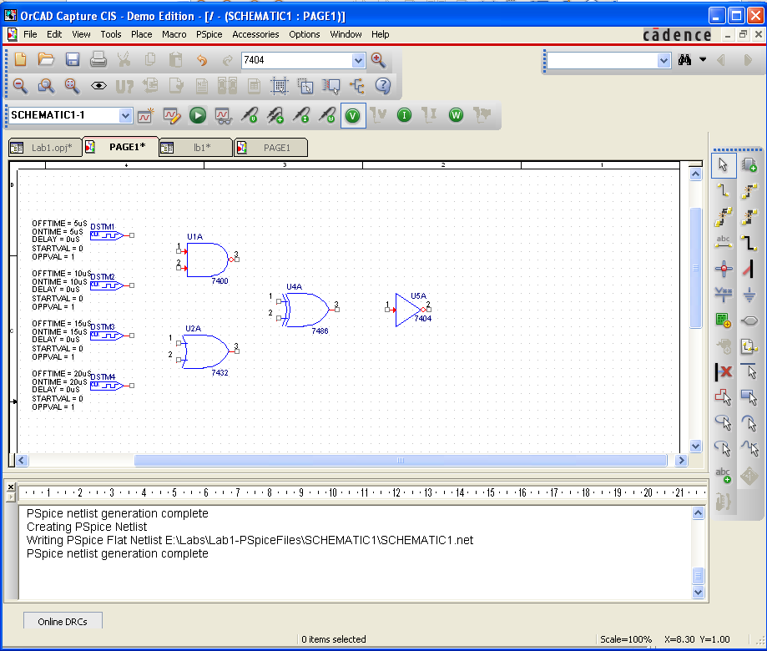Switch to the lb1* tab

pyautogui.click(x=195, y=148)
